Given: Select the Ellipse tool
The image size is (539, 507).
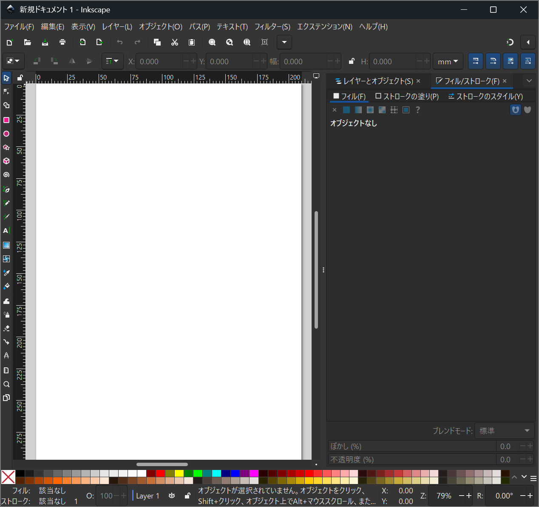Looking at the screenshot, I should (x=6, y=134).
